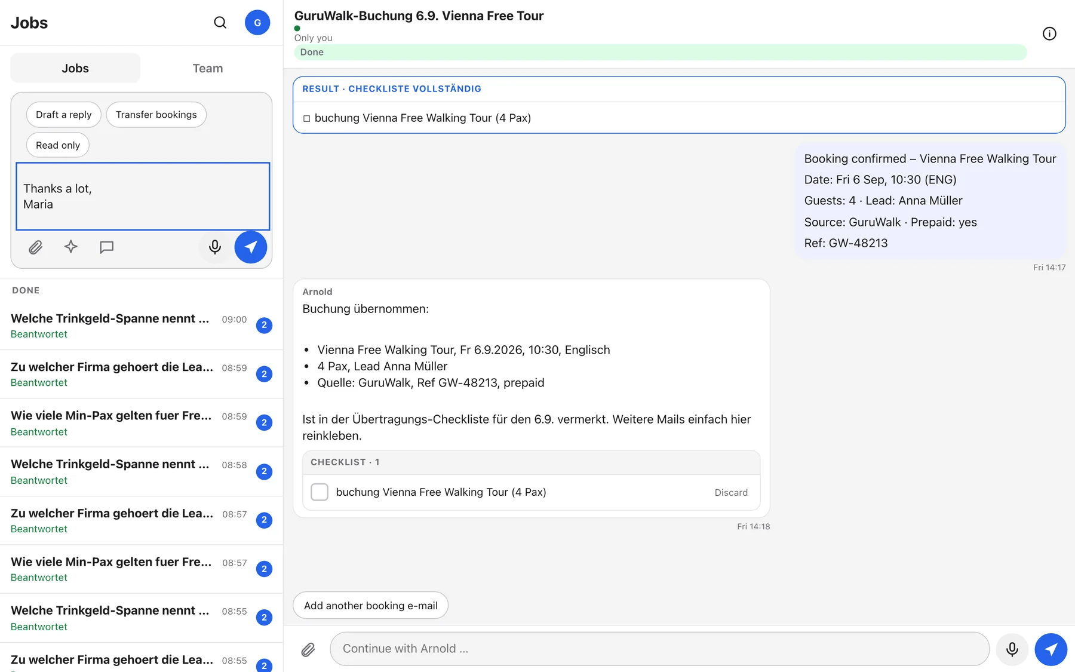Start voice input in Arnold chat
Viewport: 1075px width, 672px height.
pyautogui.click(x=1012, y=649)
